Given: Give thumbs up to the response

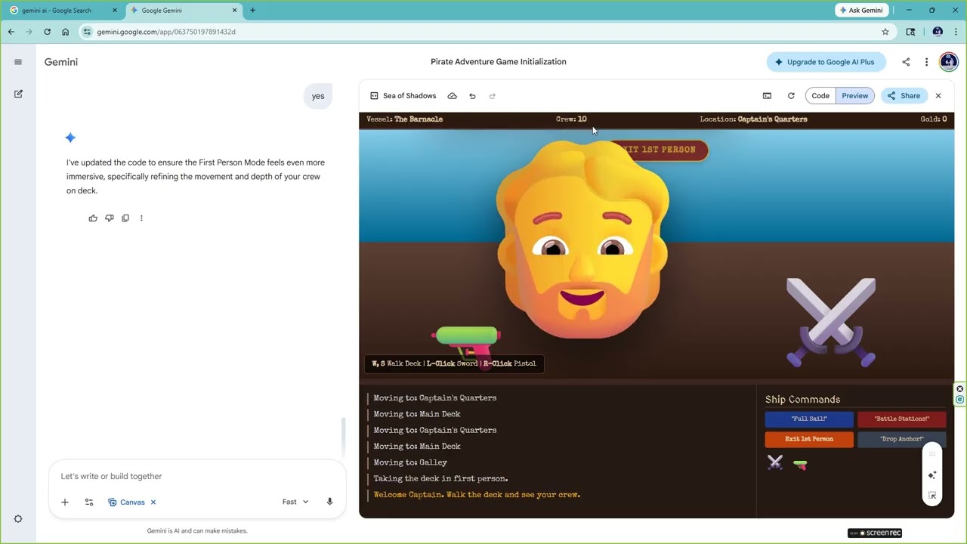Looking at the screenshot, I should (x=93, y=218).
